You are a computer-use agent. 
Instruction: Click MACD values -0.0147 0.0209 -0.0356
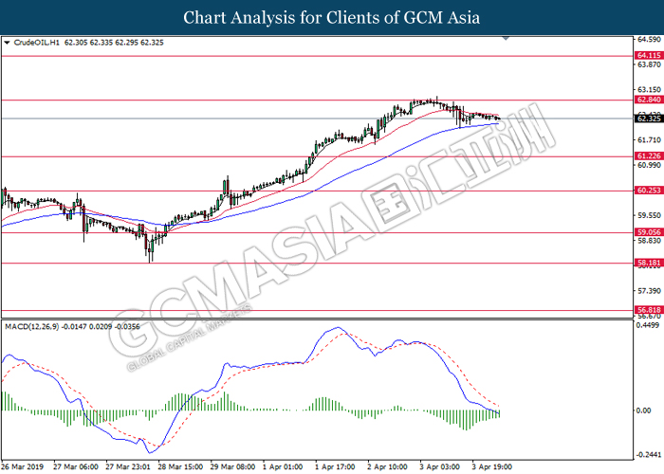click(x=101, y=327)
